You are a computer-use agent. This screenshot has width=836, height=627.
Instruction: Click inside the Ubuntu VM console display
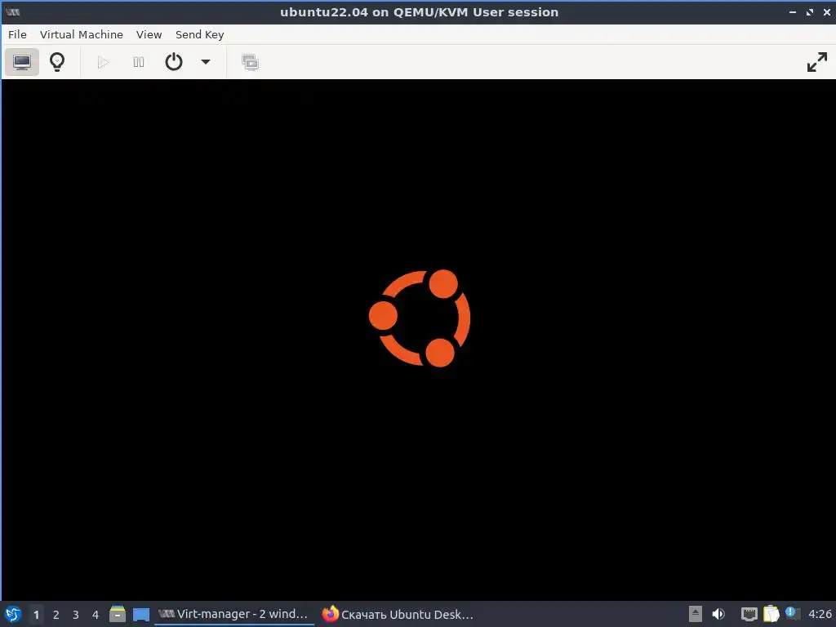coord(419,340)
